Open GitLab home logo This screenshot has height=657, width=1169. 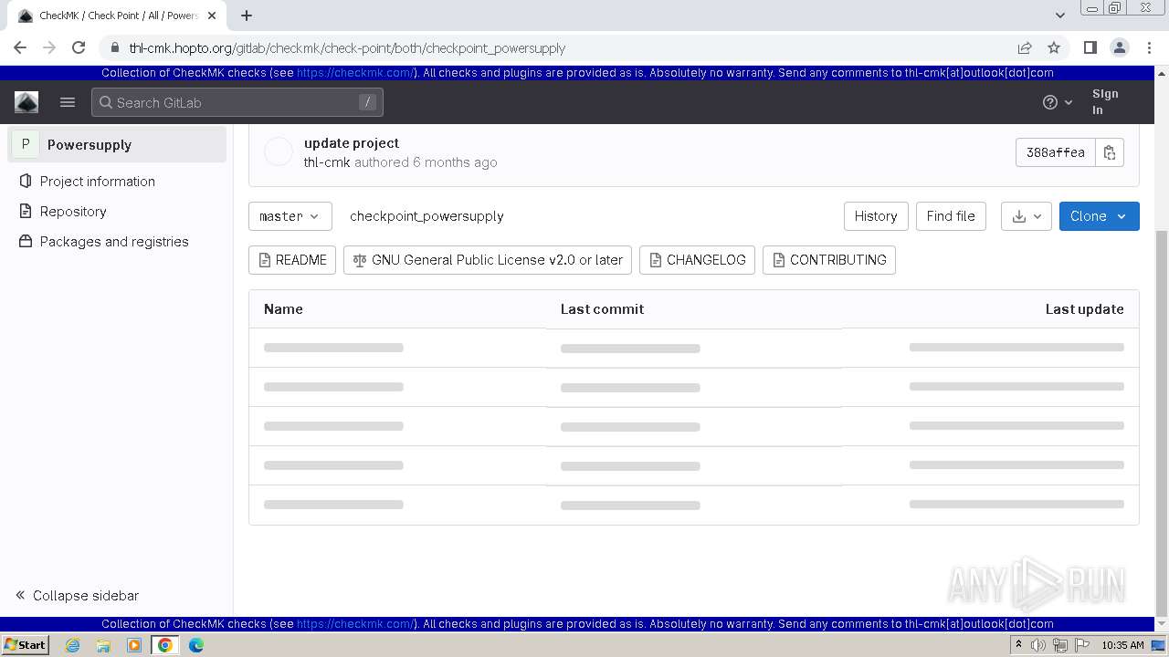(x=26, y=102)
